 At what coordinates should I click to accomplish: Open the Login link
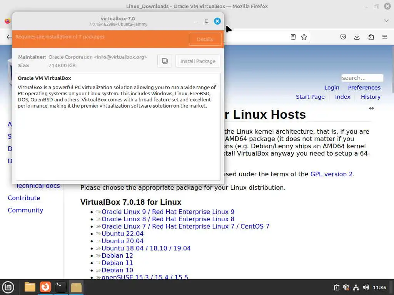[x=332, y=88]
